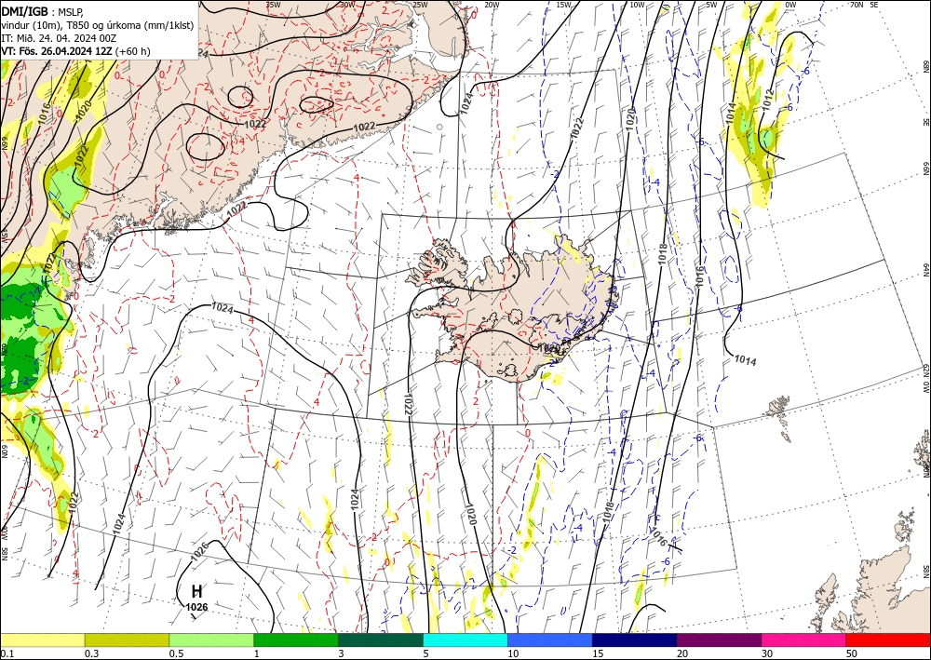Click the navy 15–20 legend swatch

635,640
